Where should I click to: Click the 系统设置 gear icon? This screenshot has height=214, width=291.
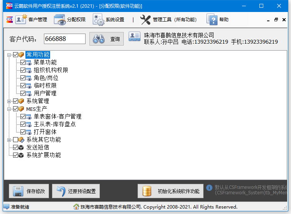coord(98,19)
